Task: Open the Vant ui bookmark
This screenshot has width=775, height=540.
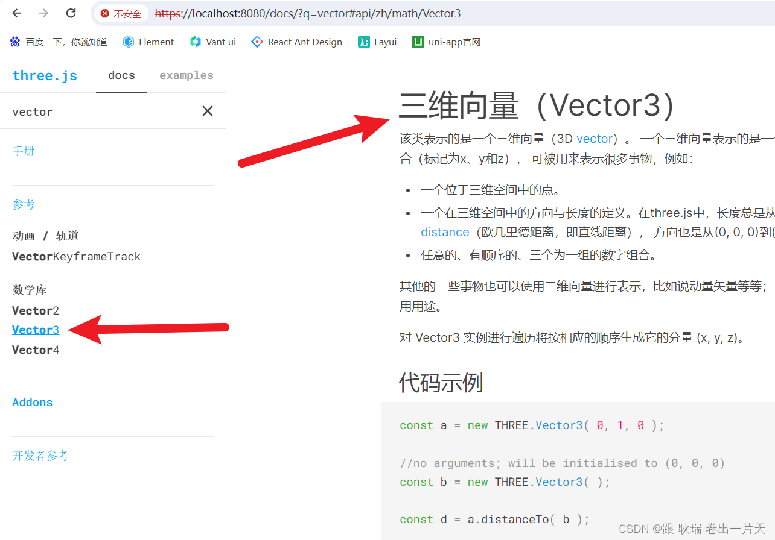Action: 212,42
